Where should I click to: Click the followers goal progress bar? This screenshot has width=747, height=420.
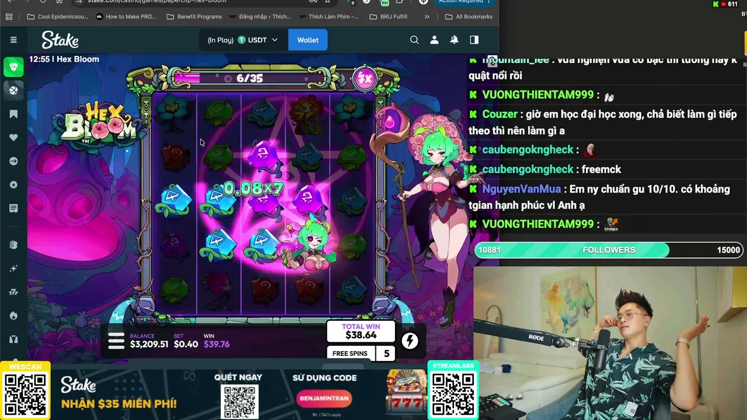pyautogui.click(x=609, y=250)
